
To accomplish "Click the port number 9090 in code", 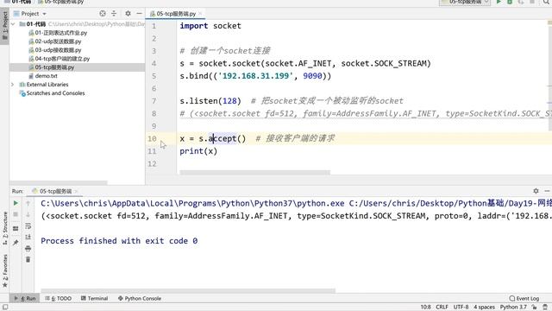I will click(x=312, y=76).
